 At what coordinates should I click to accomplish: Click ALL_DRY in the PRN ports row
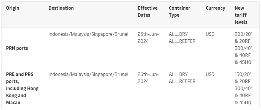pyautogui.click(x=178, y=34)
